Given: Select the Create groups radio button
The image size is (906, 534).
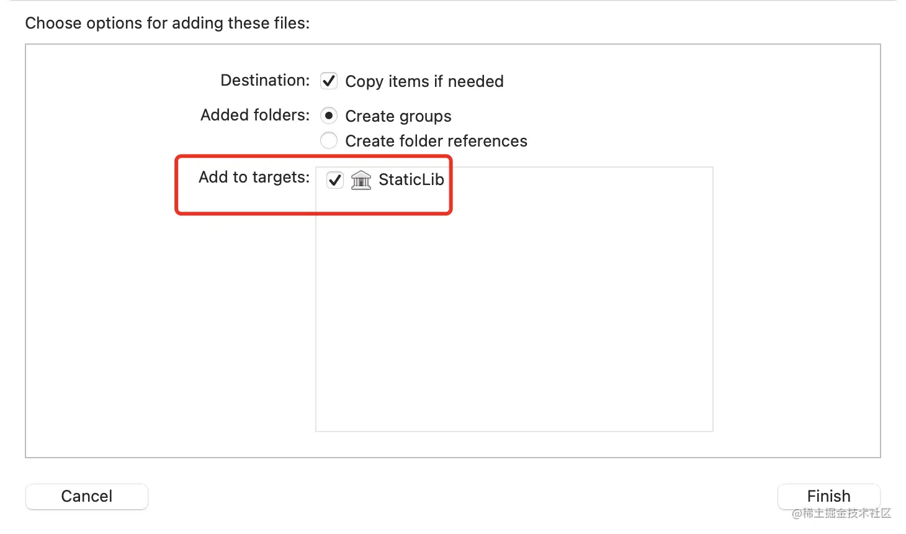Looking at the screenshot, I should tap(329, 116).
